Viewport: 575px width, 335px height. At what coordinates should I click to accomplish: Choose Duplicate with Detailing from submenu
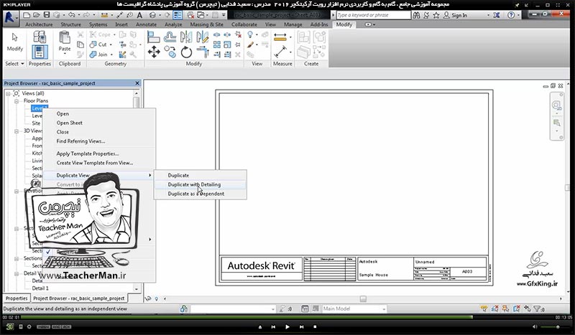click(200, 184)
